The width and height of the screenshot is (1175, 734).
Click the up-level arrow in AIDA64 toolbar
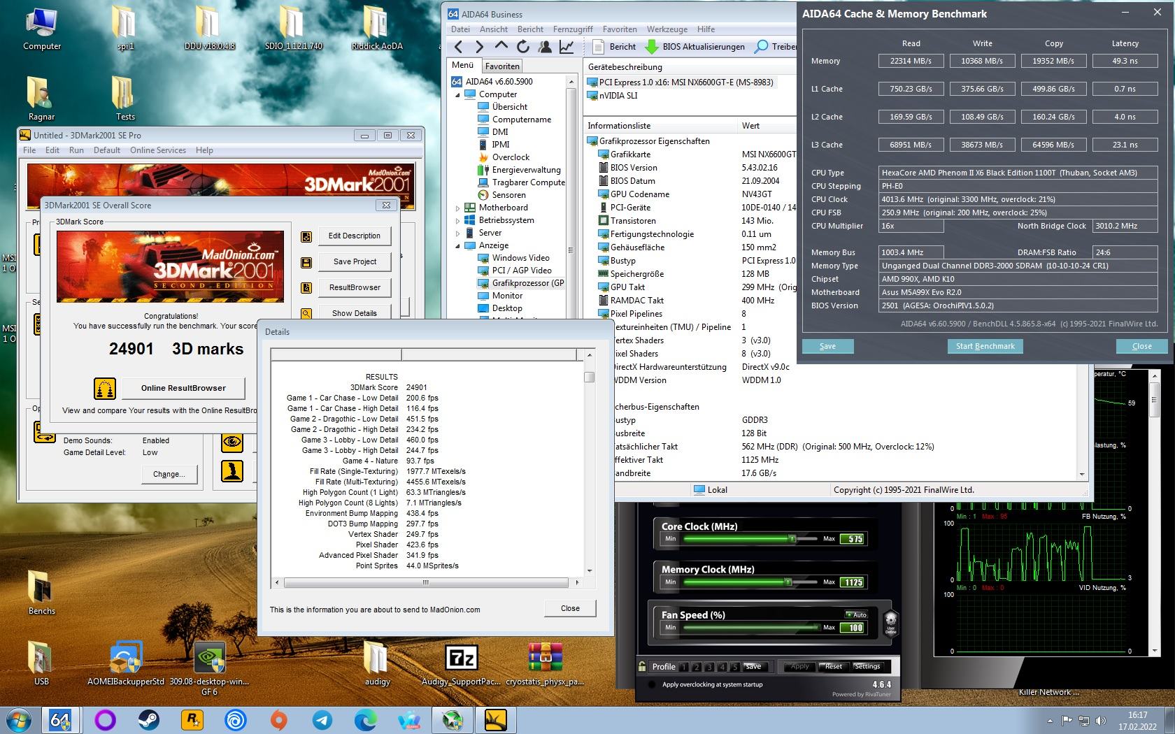pos(501,46)
